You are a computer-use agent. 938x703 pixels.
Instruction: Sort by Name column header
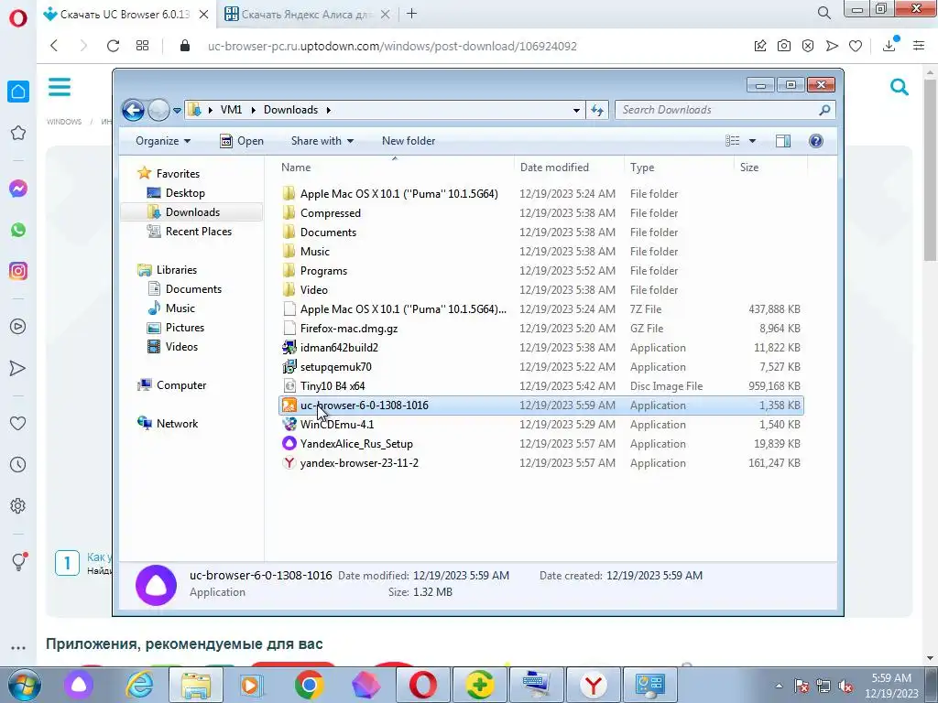(x=296, y=168)
